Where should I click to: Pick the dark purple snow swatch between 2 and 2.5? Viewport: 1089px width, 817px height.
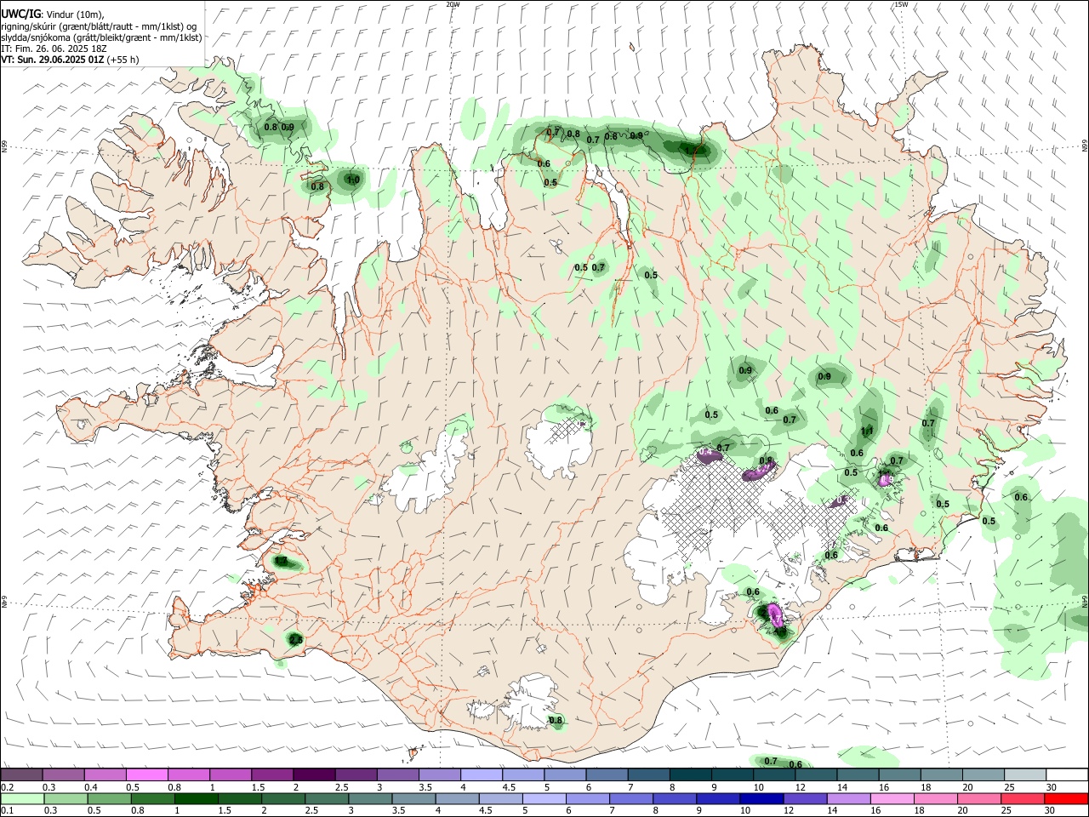click(x=315, y=774)
